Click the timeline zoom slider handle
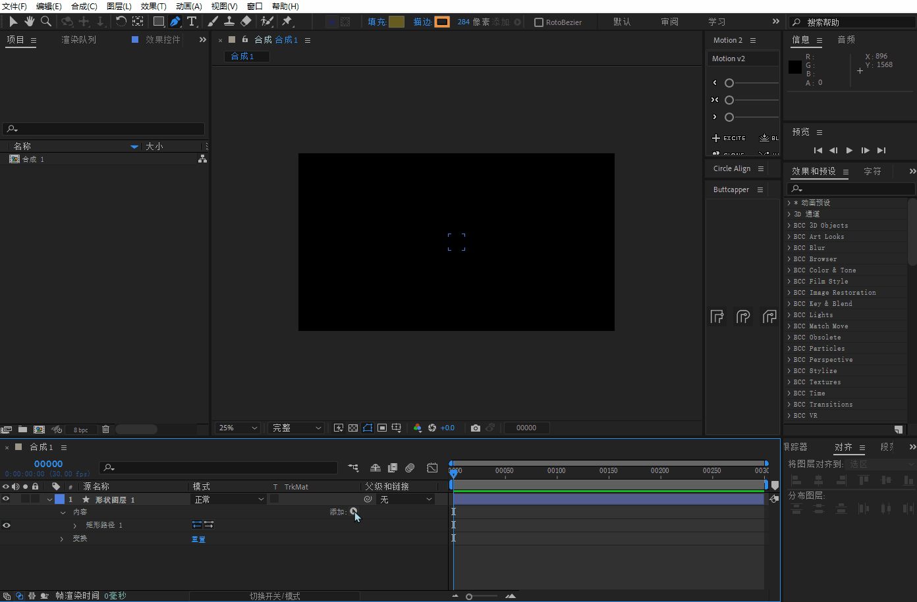Viewport: 917px width, 602px height. [469, 597]
